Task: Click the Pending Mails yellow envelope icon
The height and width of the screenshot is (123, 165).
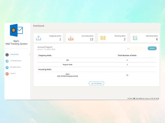Action: click(x=103, y=38)
